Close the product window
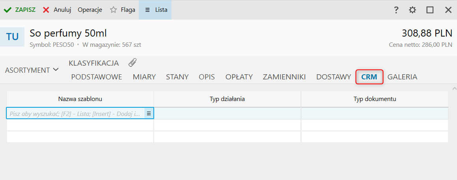The image size is (457, 180). click(x=448, y=10)
